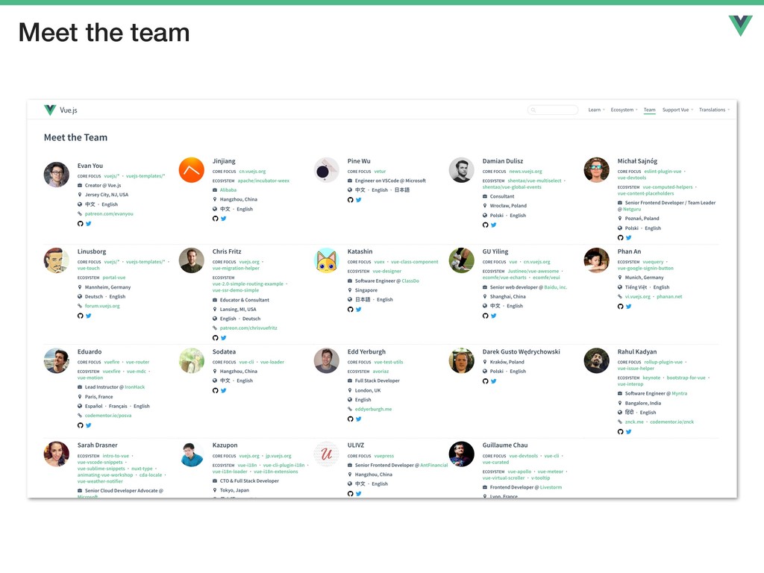764x573 pixels.
Task: Open Darek Gusto Wędrychowski's Twitter icon
Action: click(x=494, y=381)
